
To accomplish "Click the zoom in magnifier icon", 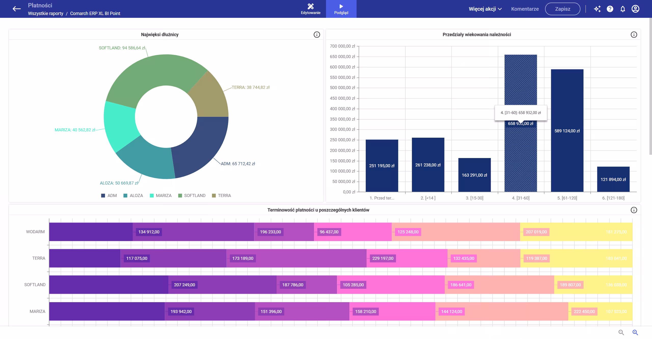I will click(635, 332).
